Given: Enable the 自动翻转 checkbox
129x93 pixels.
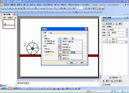Looking at the screenshot, I should click(x=45, y=43).
